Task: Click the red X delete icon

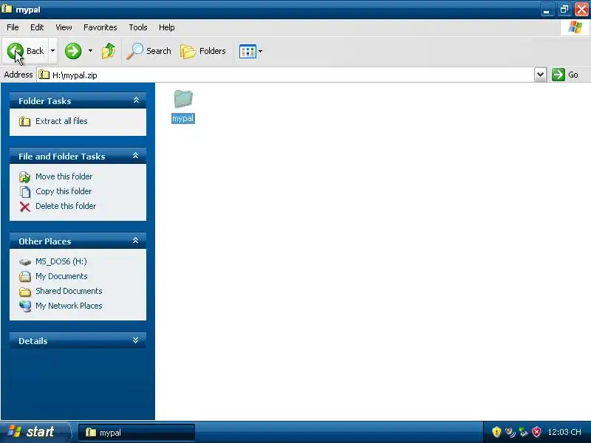Action: pyautogui.click(x=25, y=207)
